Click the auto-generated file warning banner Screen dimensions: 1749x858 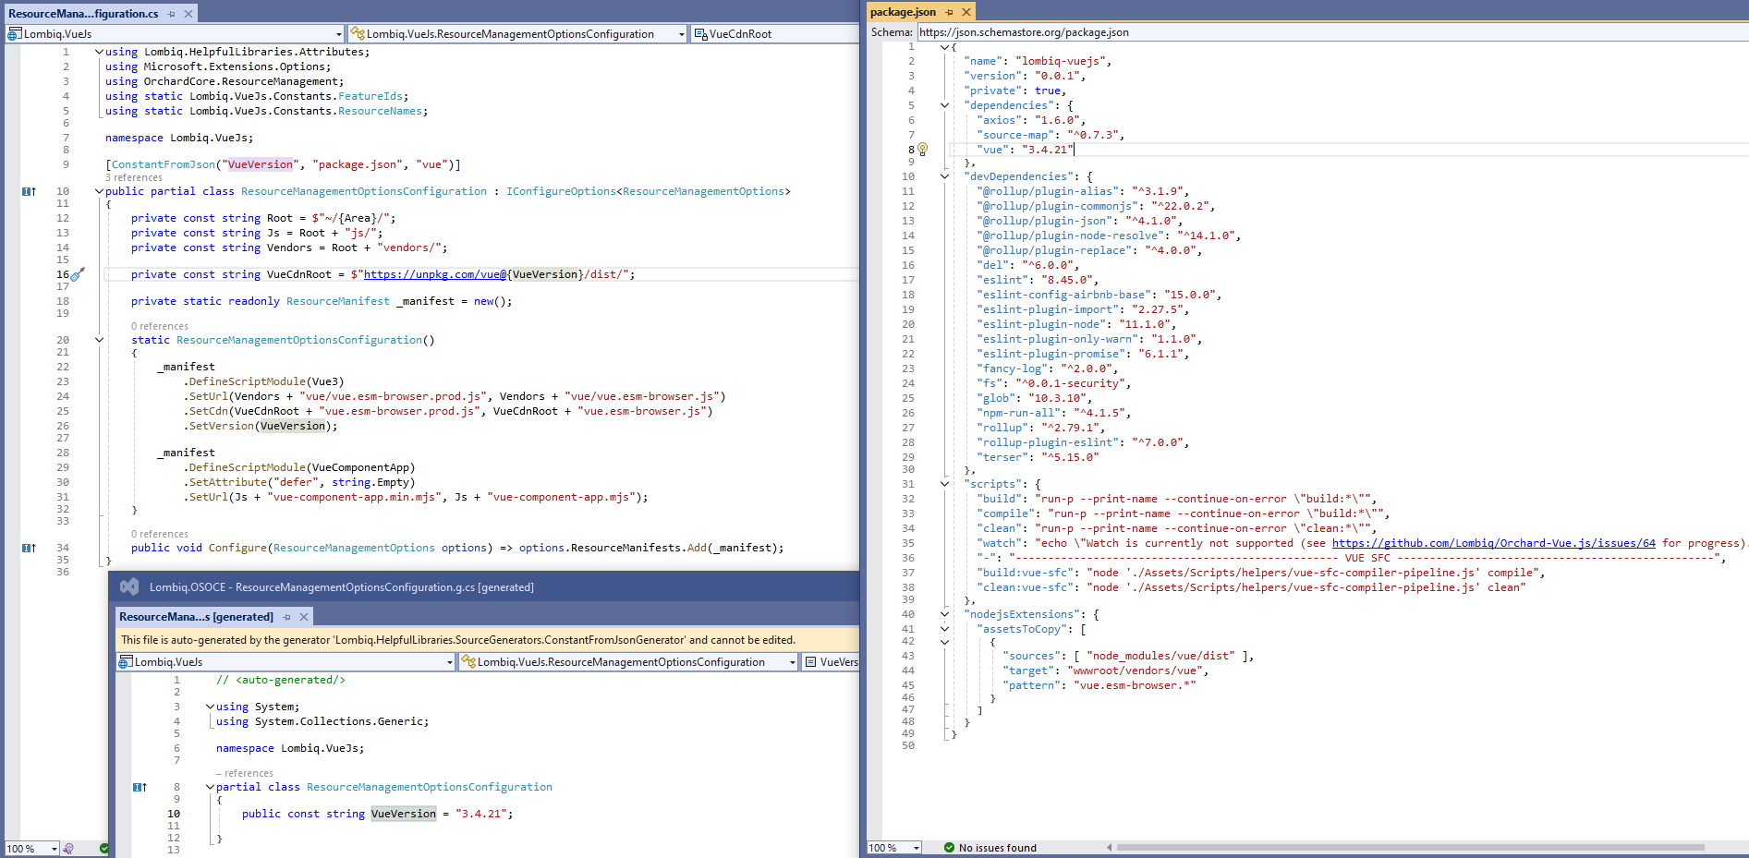point(488,639)
